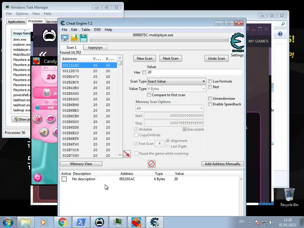This screenshot has height=228, width=304.
Task: Open Scan Type dropdown
Action: pyautogui.click(x=176, y=81)
